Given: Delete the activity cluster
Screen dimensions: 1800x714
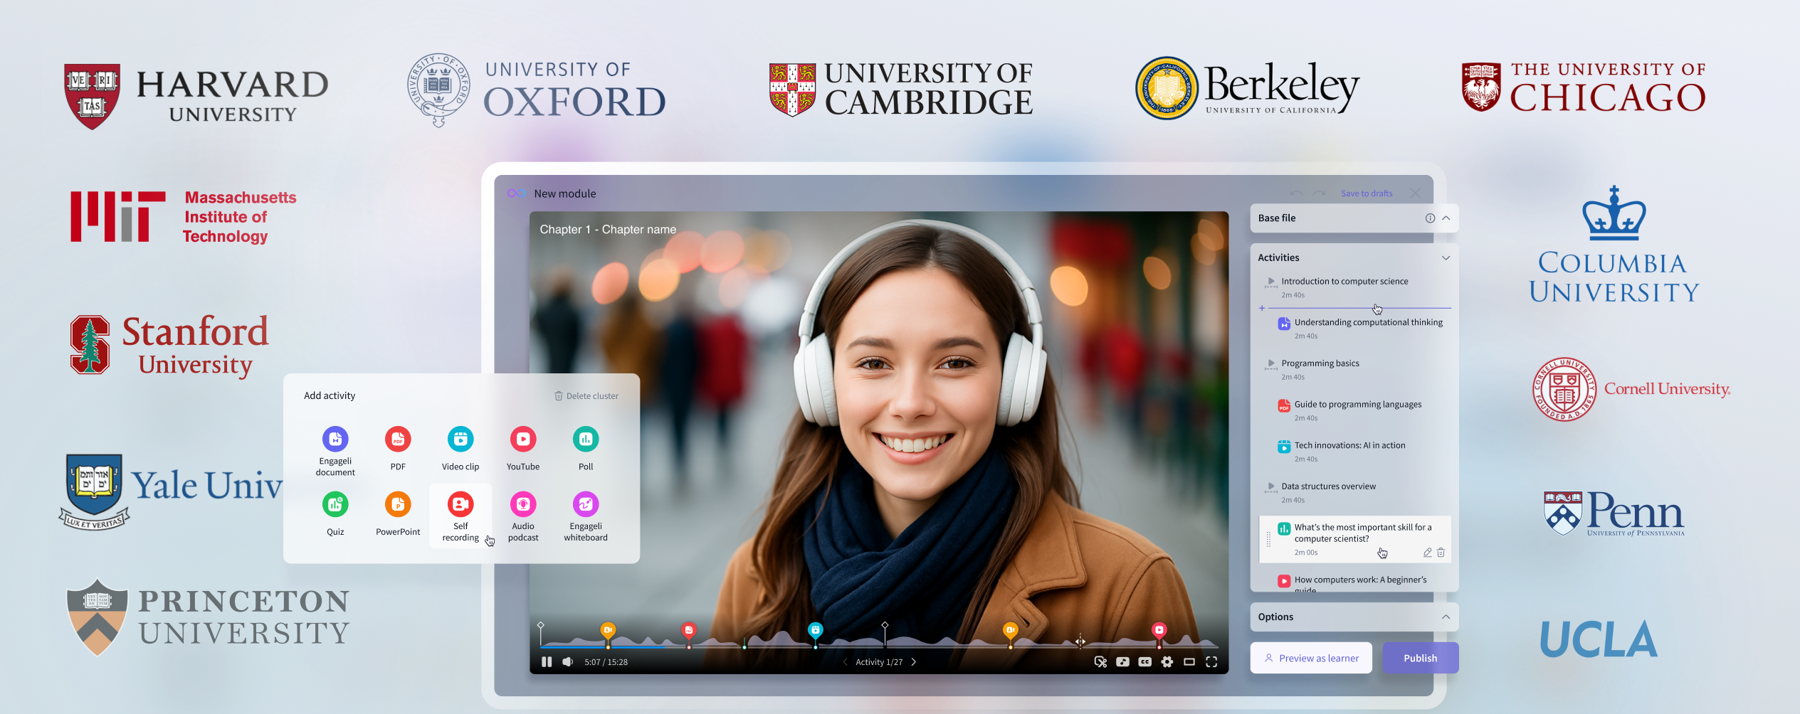Looking at the screenshot, I should click(586, 396).
